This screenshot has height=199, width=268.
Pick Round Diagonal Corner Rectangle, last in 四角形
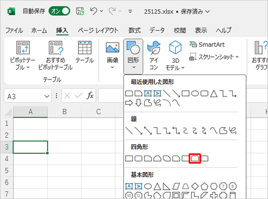[x=205, y=159]
